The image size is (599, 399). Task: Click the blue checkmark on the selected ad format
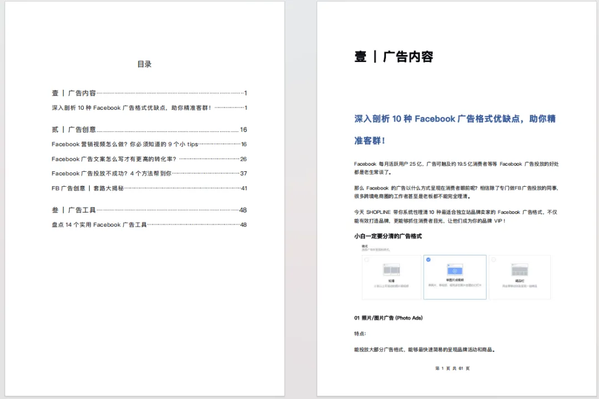tap(428, 258)
